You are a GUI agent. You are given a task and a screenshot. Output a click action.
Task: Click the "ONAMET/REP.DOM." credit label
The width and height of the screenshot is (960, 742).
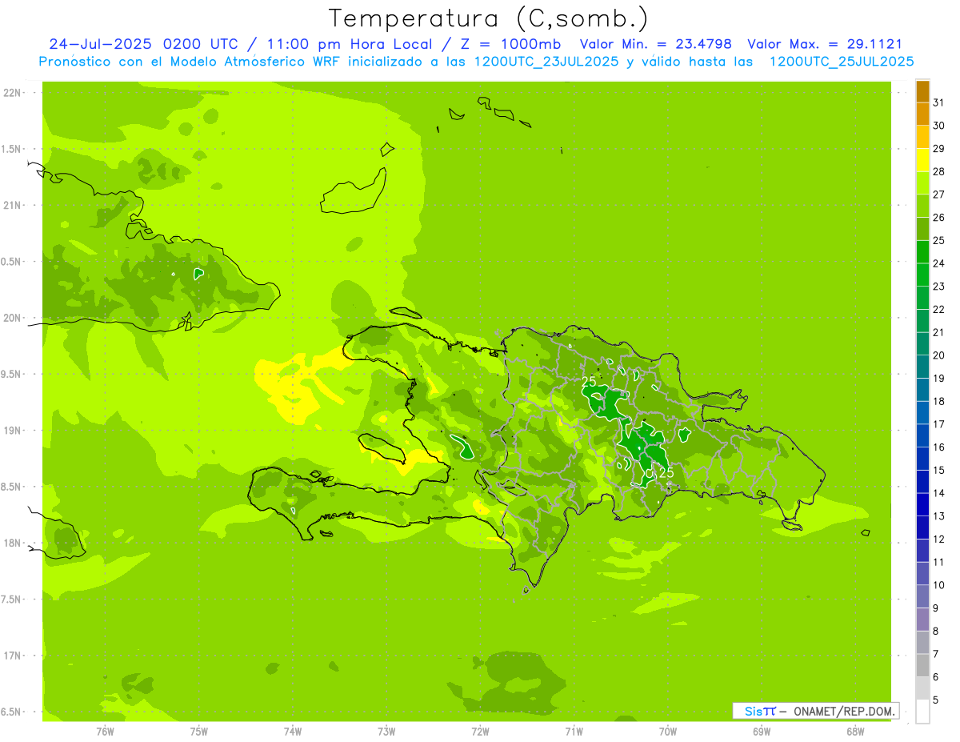point(844,711)
